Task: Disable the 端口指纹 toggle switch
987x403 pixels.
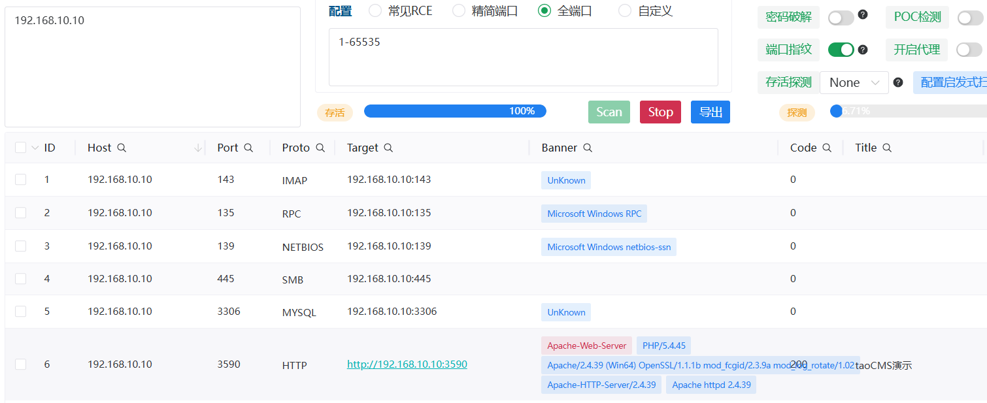Action: tap(841, 50)
